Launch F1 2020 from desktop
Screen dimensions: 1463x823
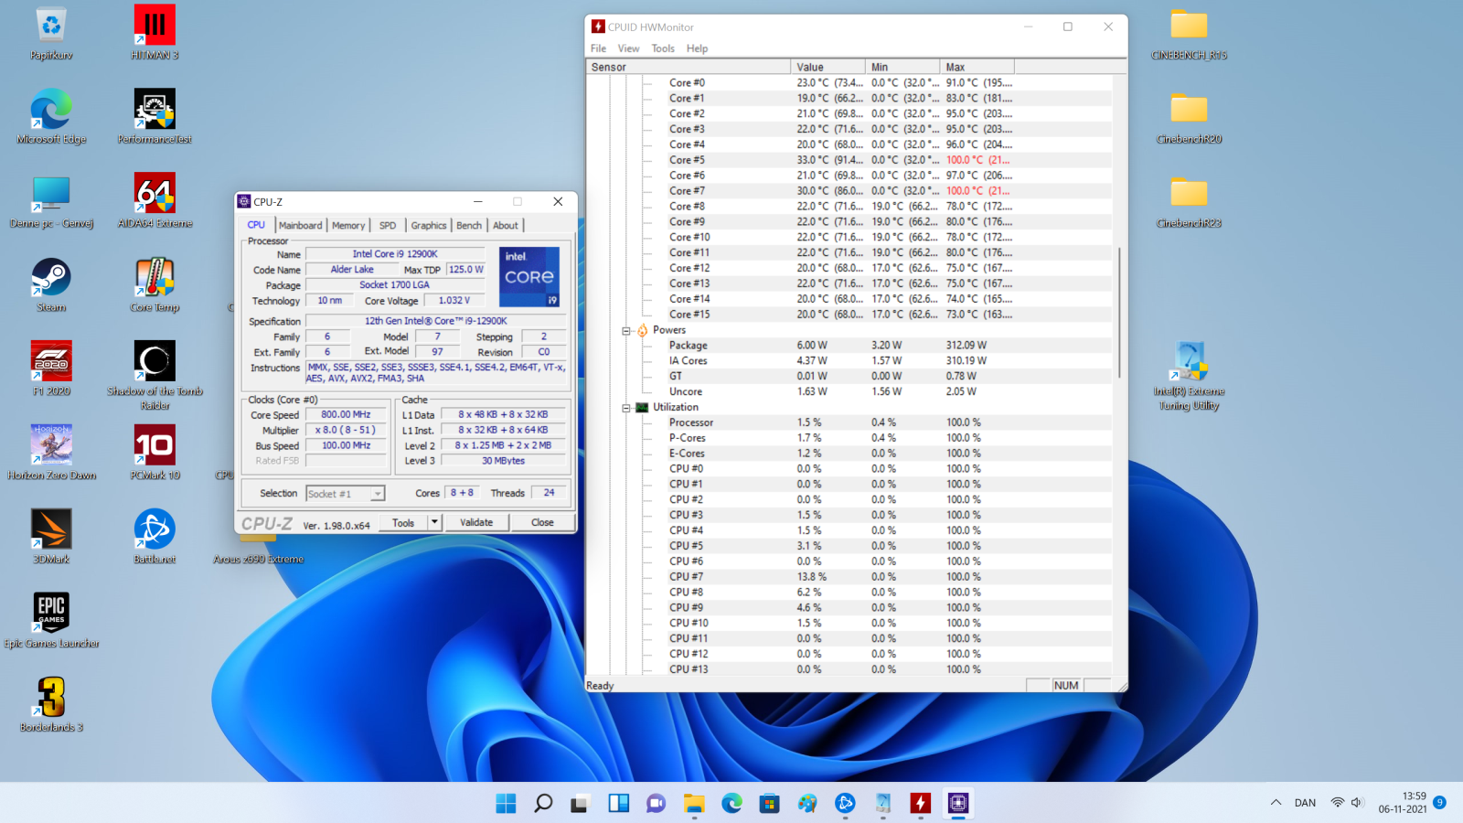(51, 369)
